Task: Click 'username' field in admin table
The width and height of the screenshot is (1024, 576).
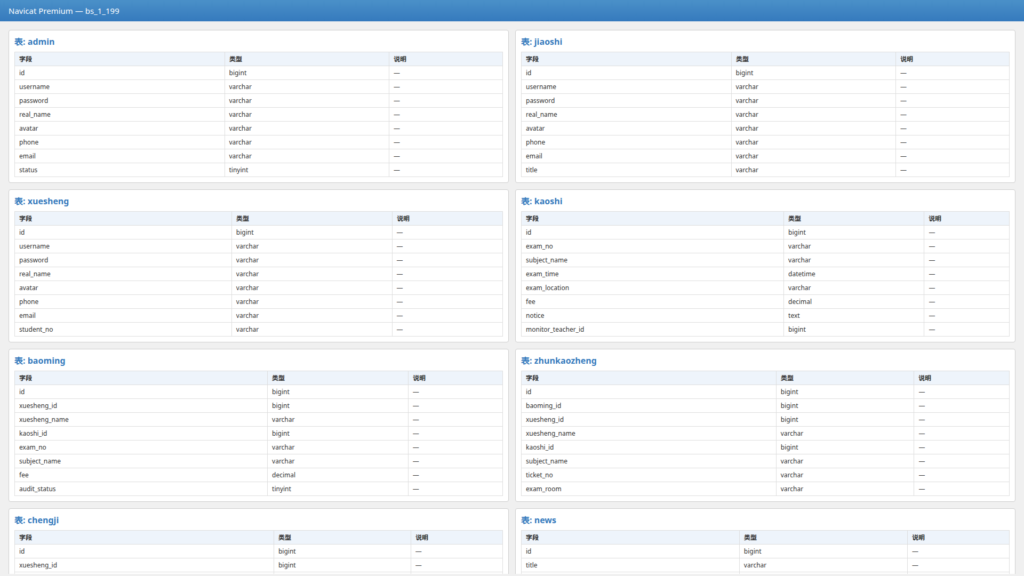Action: click(x=34, y=87)
